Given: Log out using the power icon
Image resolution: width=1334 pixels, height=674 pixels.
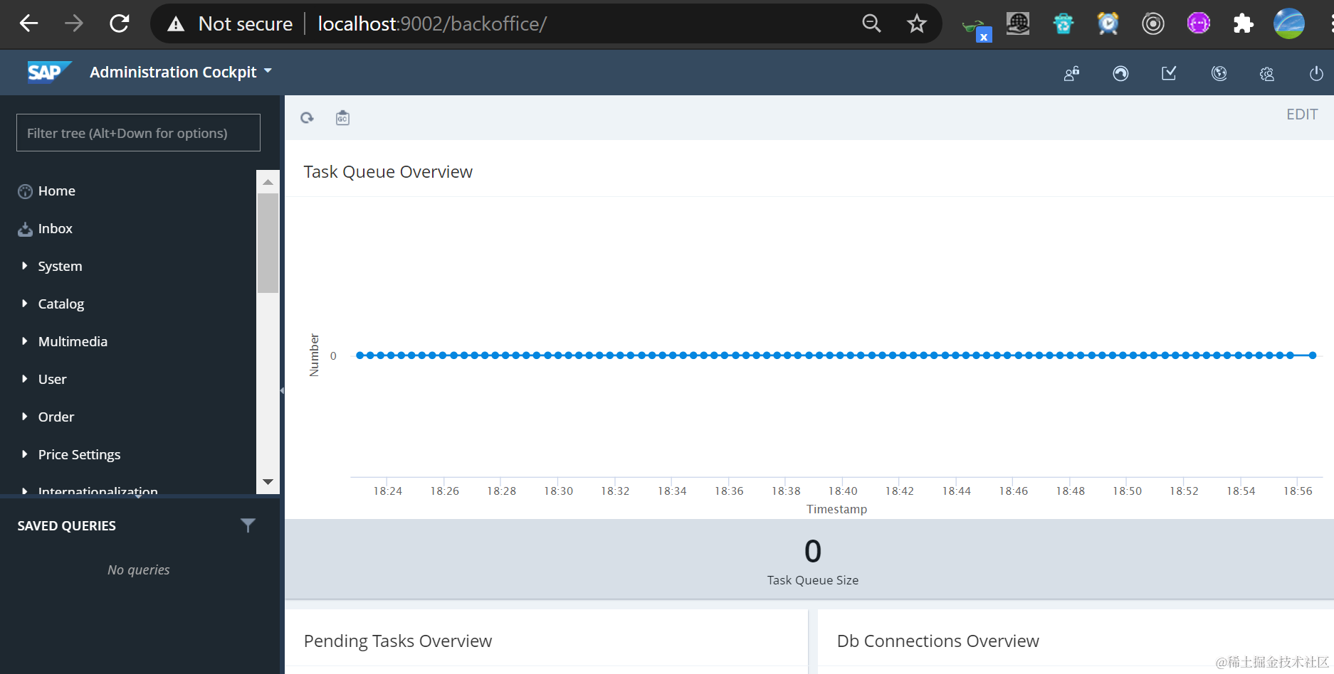Looking at the screenshot, I should (x=1316, y=73).
